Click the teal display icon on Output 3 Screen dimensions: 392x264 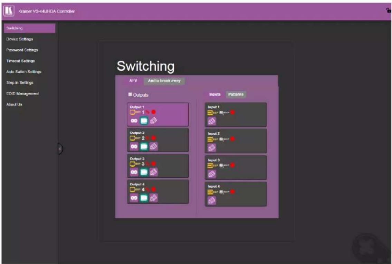144,172
